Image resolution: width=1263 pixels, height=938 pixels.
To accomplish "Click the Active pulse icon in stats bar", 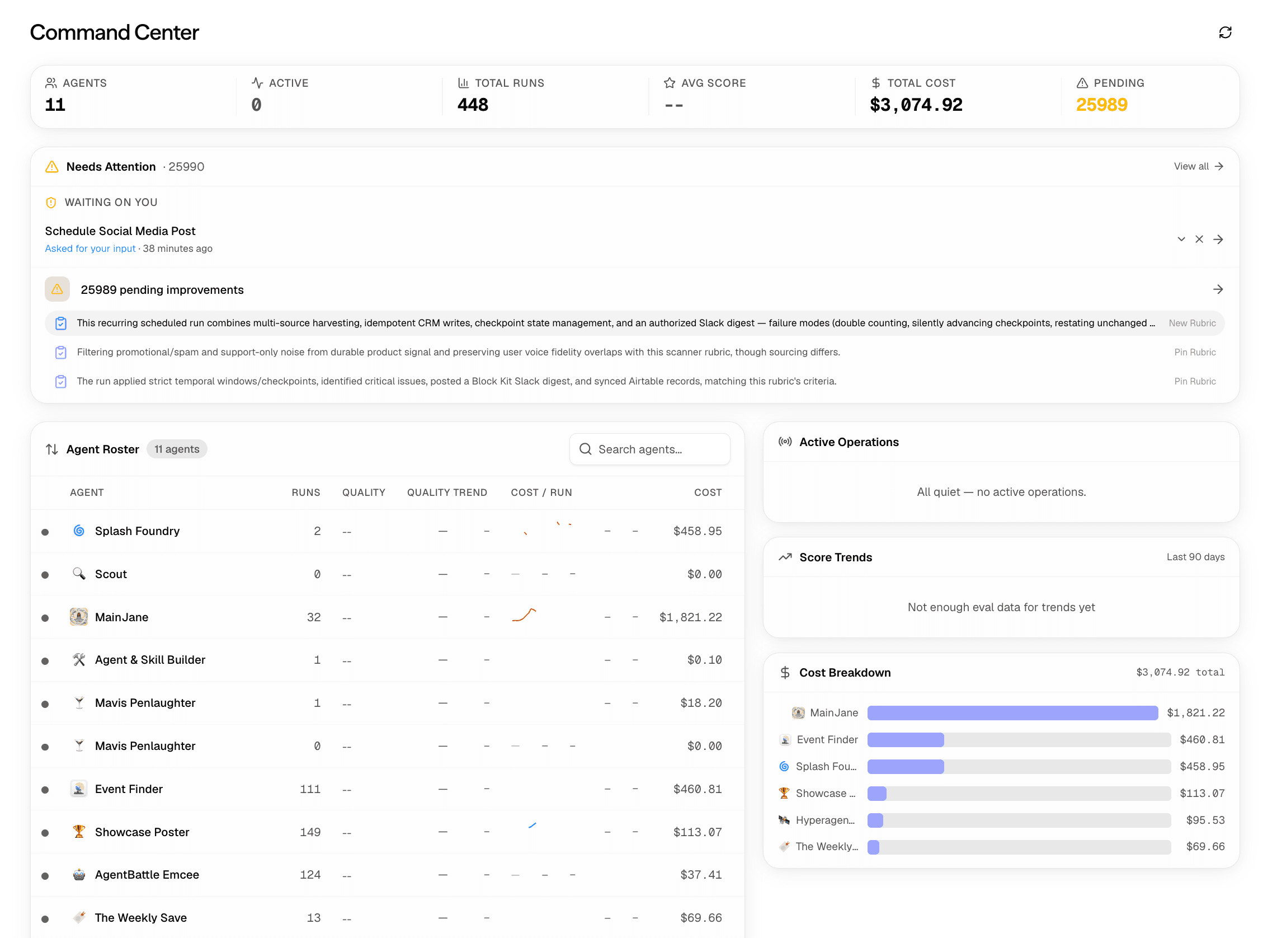I will click(257, 83).
